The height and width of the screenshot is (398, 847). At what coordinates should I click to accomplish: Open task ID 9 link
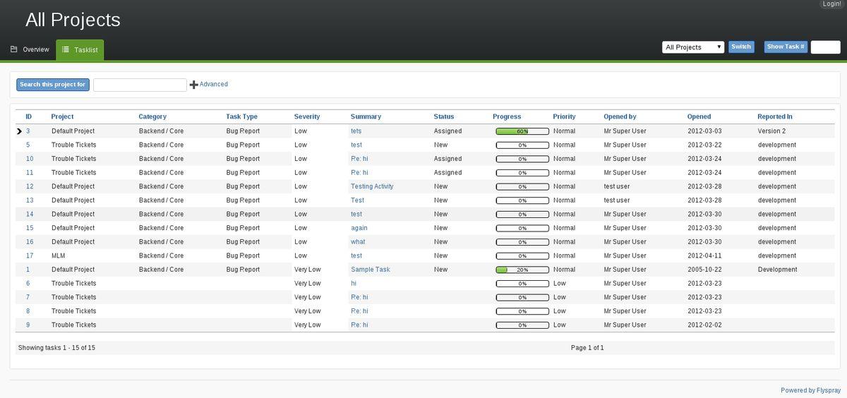(28, 325)
